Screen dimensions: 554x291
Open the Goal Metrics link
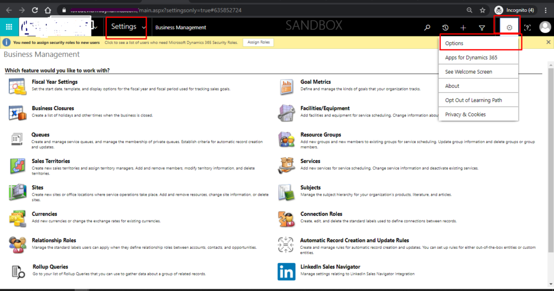click(x=315, y=82)
